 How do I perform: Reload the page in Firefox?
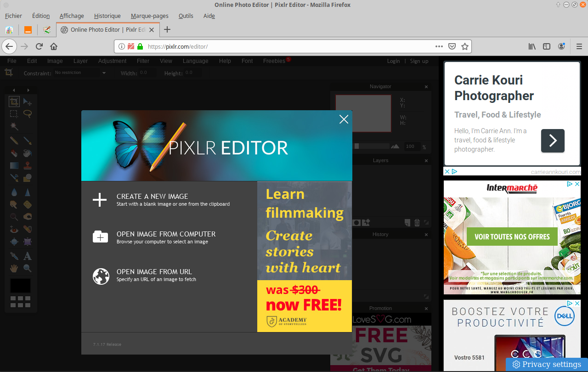(39, 46)
